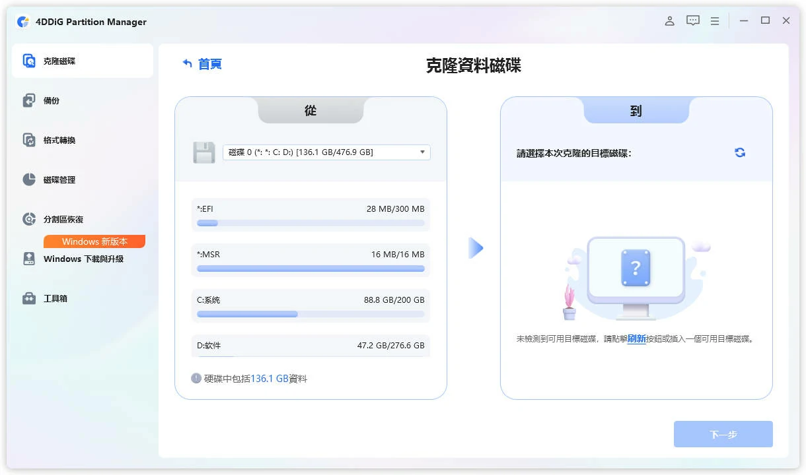Viewport: 806px width, 475px height.
Task: Maximize the 4DDiG window
Action: click(x=765, y=20)
